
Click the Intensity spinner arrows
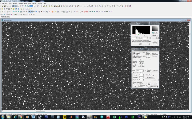pos(143,75)
